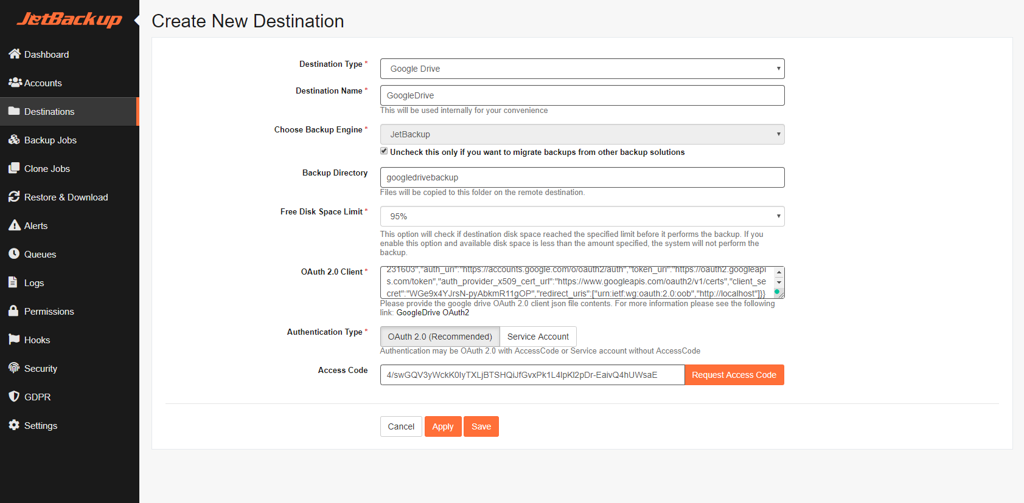Image resolution: width=1024 pixels, height=503 pixels.
Task: Click the Backup Jobs cubes icon
Action: click(14, 140)
